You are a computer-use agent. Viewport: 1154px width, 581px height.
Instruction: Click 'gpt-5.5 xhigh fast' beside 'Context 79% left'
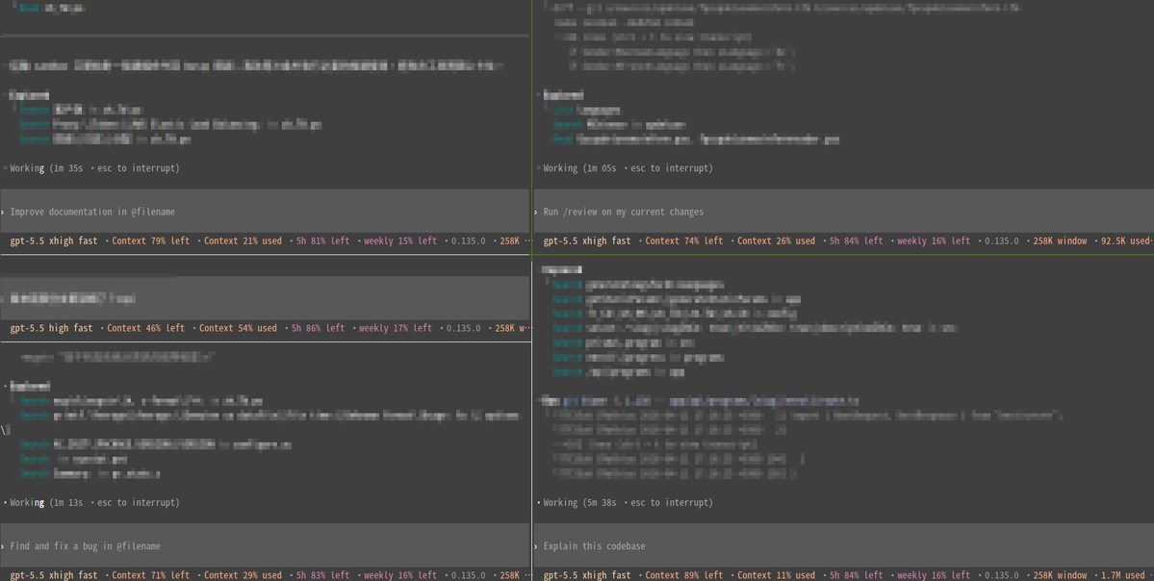[x=54, y=241]
